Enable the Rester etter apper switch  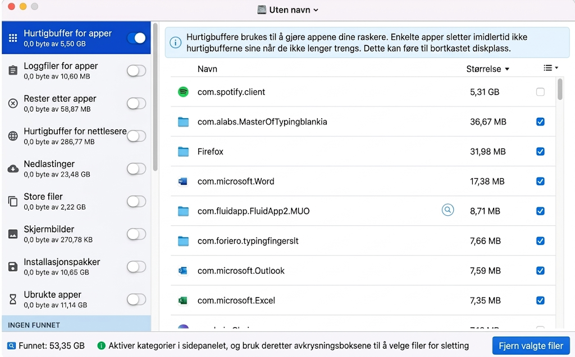pyautogui.click(x=136, y=103)
